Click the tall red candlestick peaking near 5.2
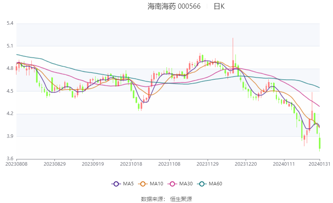Screen dimensions: 333x203 [233, 67]
